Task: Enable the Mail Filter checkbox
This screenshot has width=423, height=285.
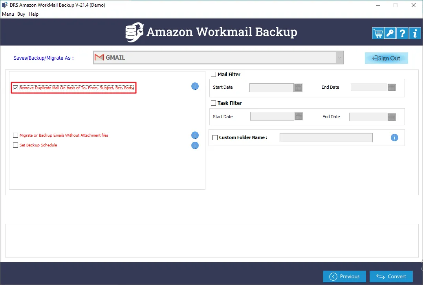Action: (x=213, y=75)
